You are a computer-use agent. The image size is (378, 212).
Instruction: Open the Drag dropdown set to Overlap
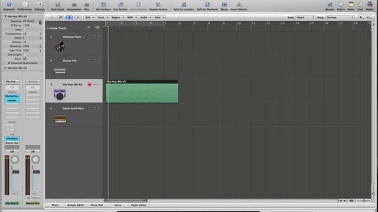(x=340, y=17)
